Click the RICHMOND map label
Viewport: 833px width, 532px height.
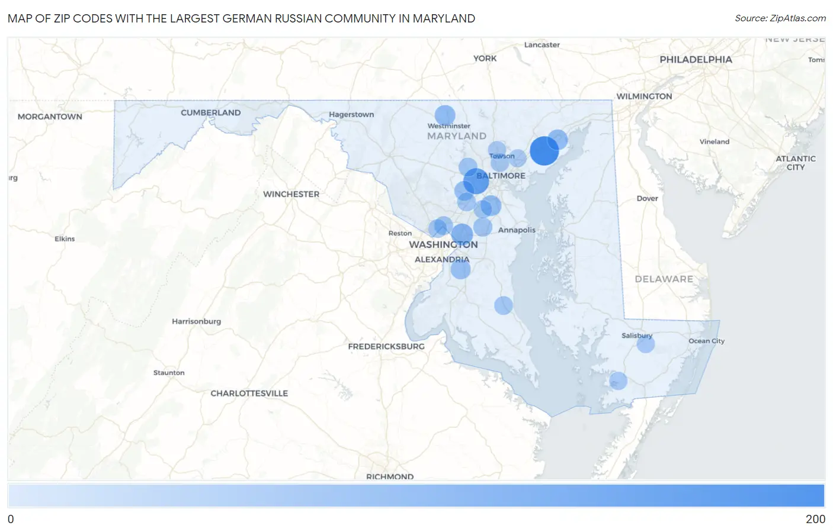click(x=390, y=476)
